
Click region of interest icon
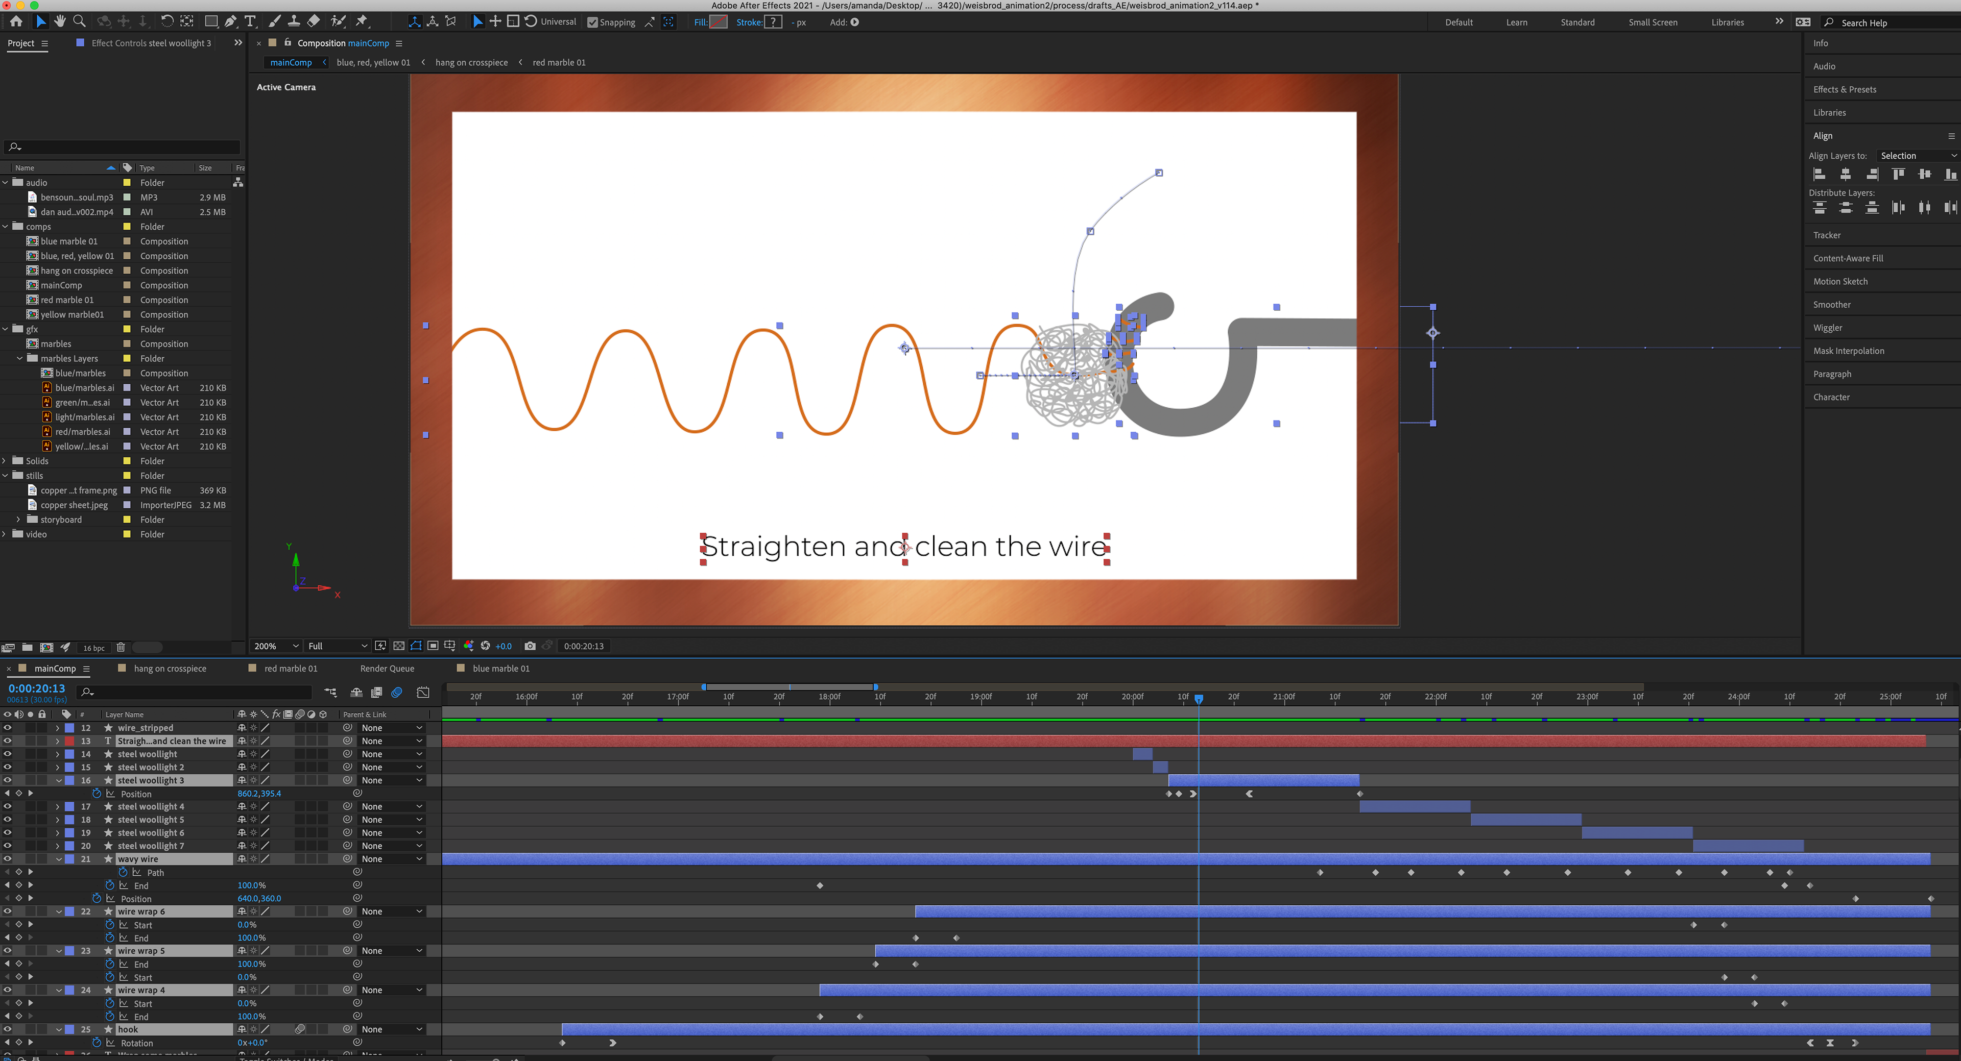[x=433, y=646]
